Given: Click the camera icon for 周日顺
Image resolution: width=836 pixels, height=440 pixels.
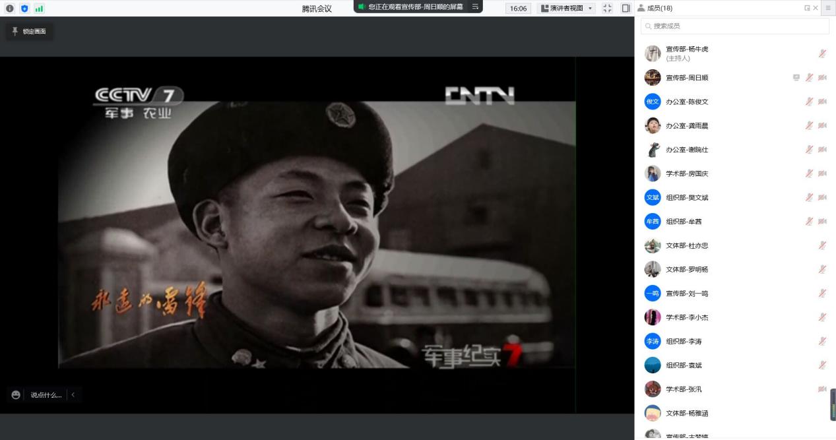Looking at the screenshot, I should pos(822,77).
